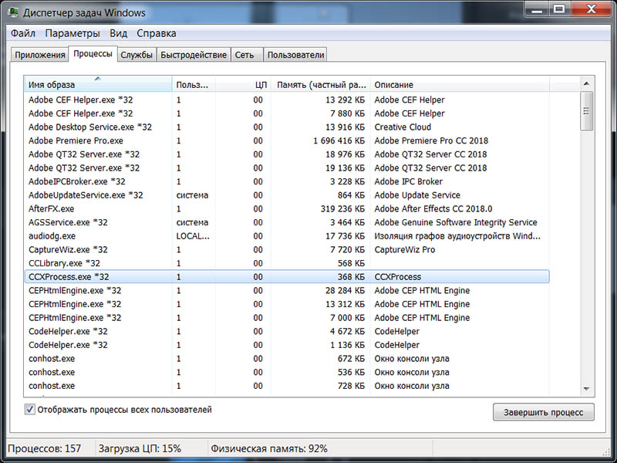The image size is (617, 463).
Task: Select the AGSService.exe *32 process
Action: click(x=287, y=222)
